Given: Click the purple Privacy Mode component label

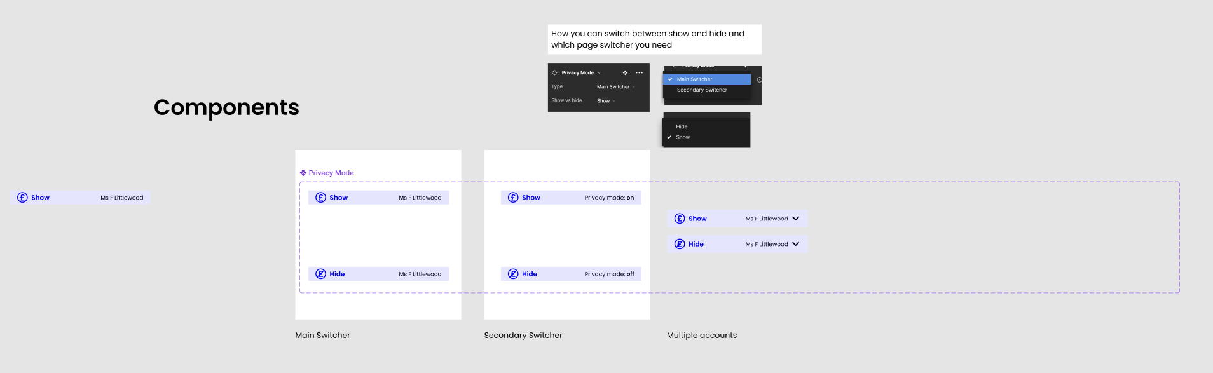Looking at the screenshot, I should click(x=331, y=173).
